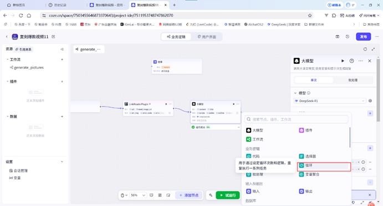383x206 pixels.
Task: Open the generate_ workflow tab
Action: (89, 49)
